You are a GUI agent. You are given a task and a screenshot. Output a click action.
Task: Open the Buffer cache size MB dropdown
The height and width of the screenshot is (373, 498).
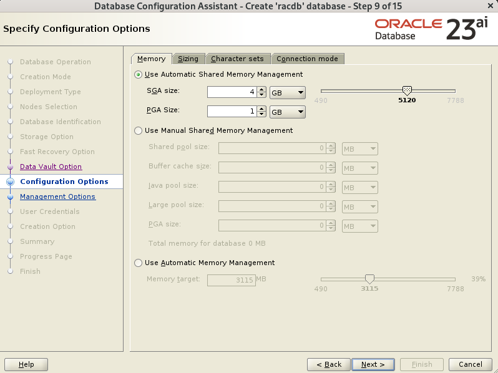coord(360,168)
